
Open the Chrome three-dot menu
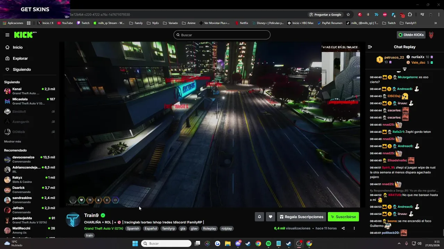point(439,15)
